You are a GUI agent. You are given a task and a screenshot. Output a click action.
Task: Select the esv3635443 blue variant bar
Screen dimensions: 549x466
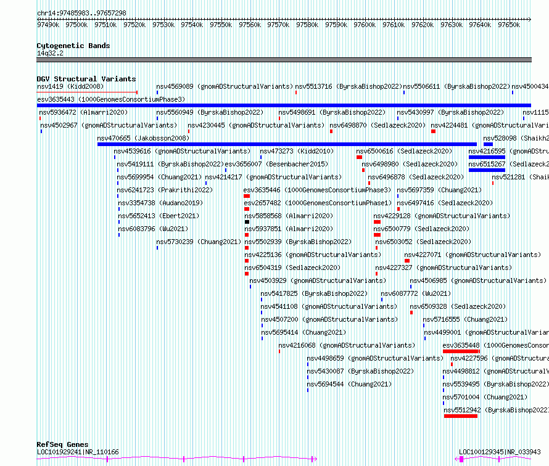[x=284, y=105]
